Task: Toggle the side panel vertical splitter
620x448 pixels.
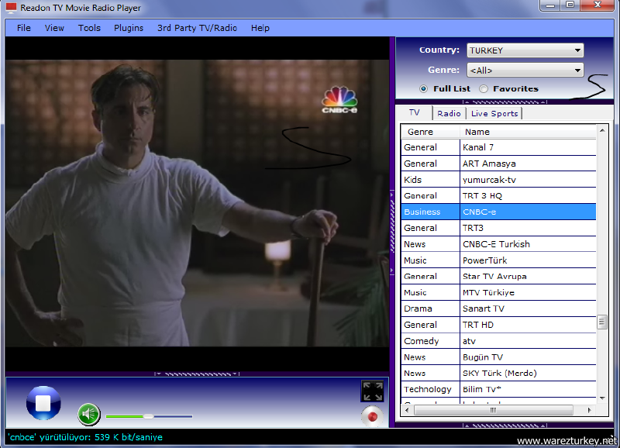Action: pyautogui.click(x=392, y=233)
